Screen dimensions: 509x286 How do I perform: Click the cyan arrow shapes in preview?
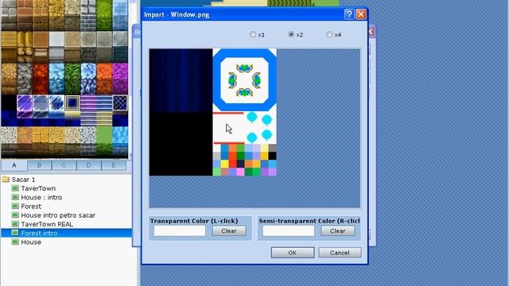[259, 128]
